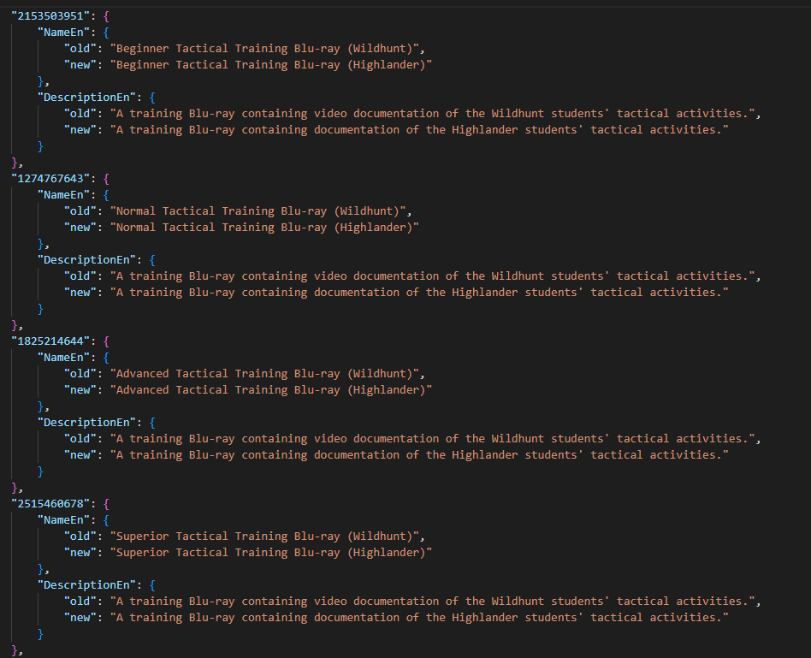Click opening brace after "2153503951"

click(106, 16)
